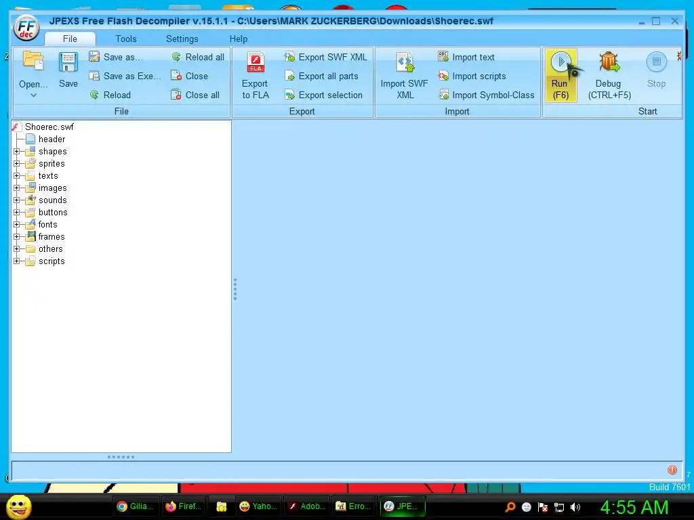Expand the shapes tree node
Viewport: 694px width, 520px height.
[x=16, y=151]
